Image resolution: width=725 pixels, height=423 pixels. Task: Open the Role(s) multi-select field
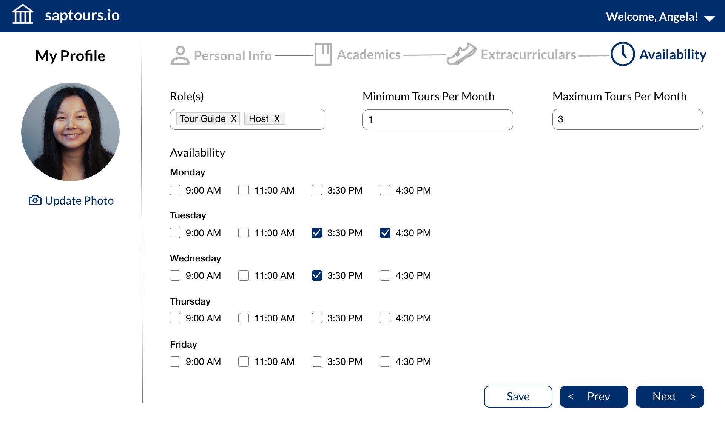pyautogui.click(x=247, y=119)
